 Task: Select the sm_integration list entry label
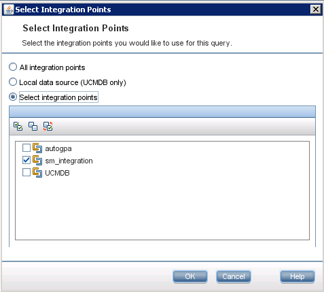(69, 161)
